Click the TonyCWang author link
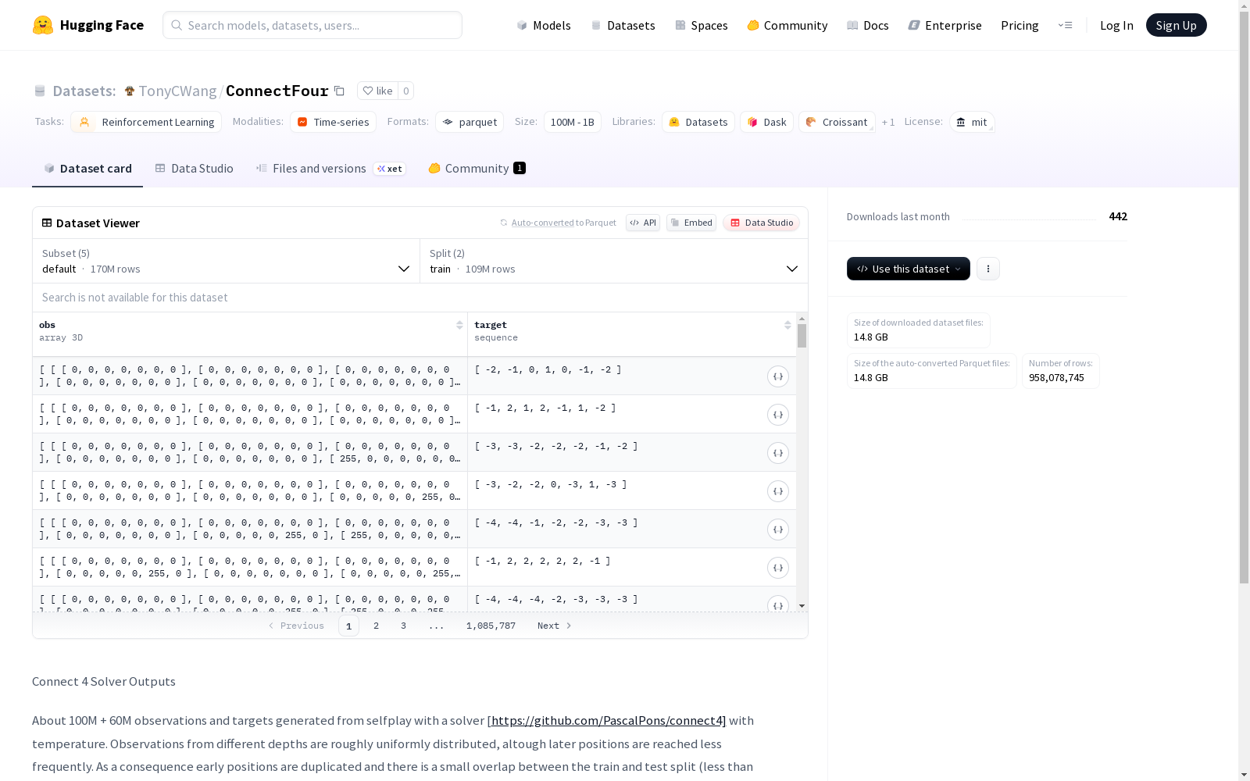Screen dimensions: 1250x781 177,91
